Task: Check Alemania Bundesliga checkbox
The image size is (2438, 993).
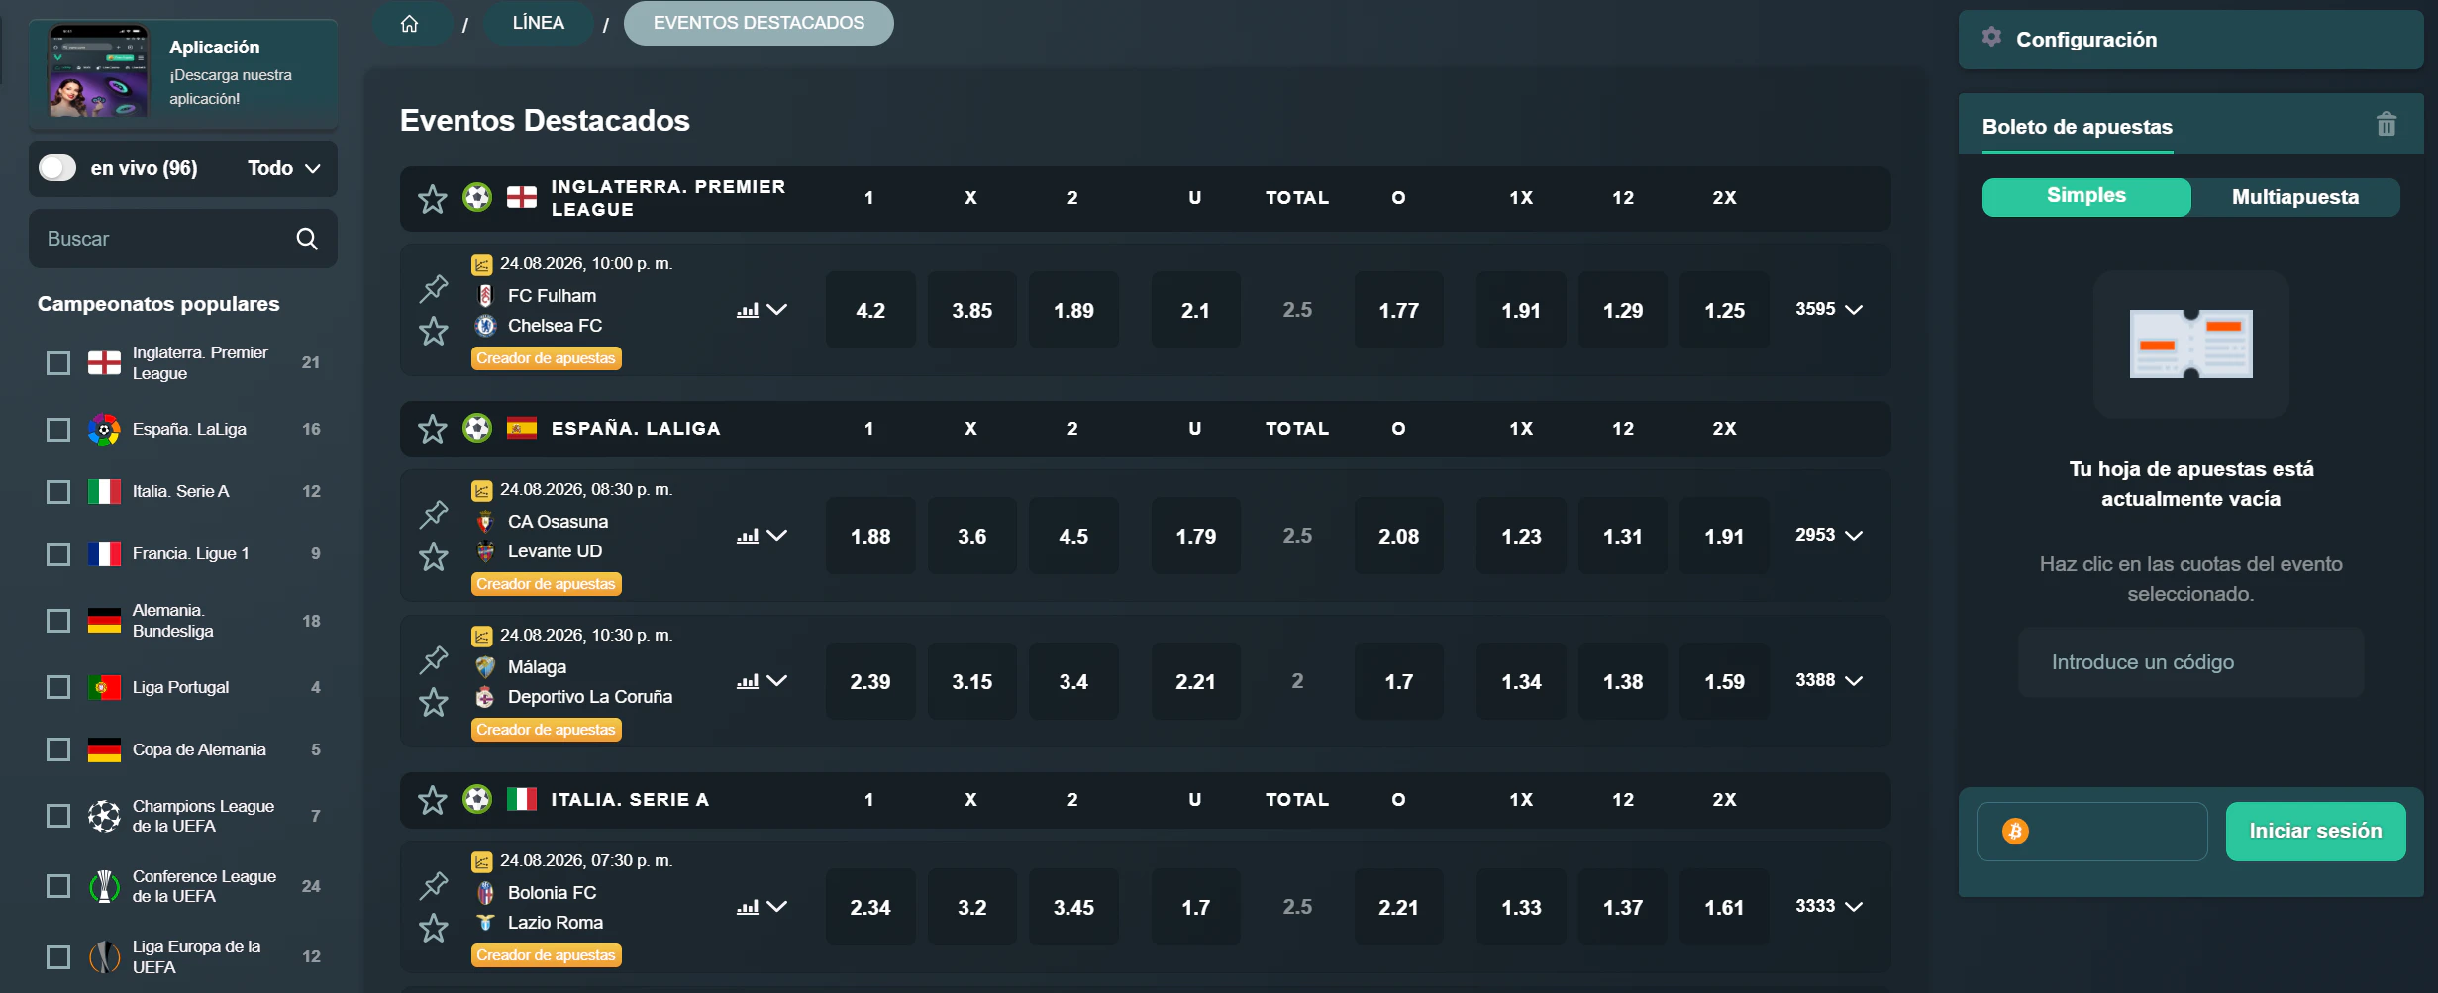Action: pyautogui.click(x=58, y=621)
